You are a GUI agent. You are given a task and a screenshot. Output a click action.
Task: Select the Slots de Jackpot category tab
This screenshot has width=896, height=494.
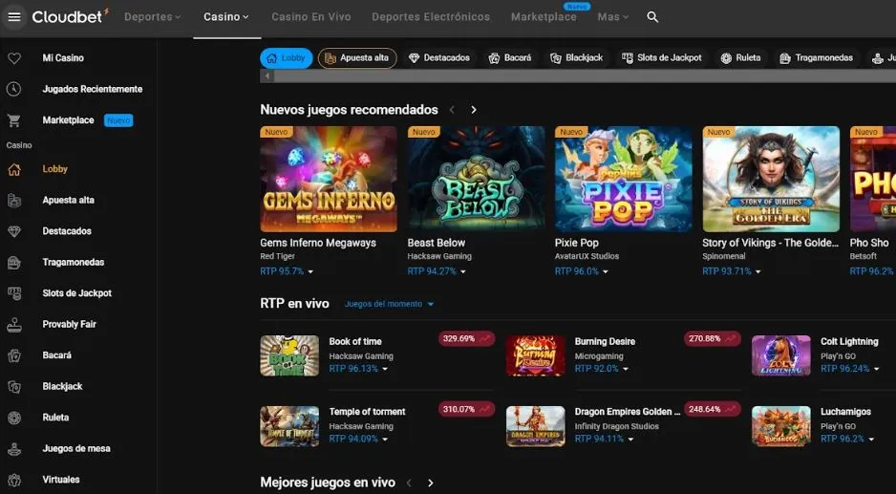pyautogui.click(x=662, y=58)
